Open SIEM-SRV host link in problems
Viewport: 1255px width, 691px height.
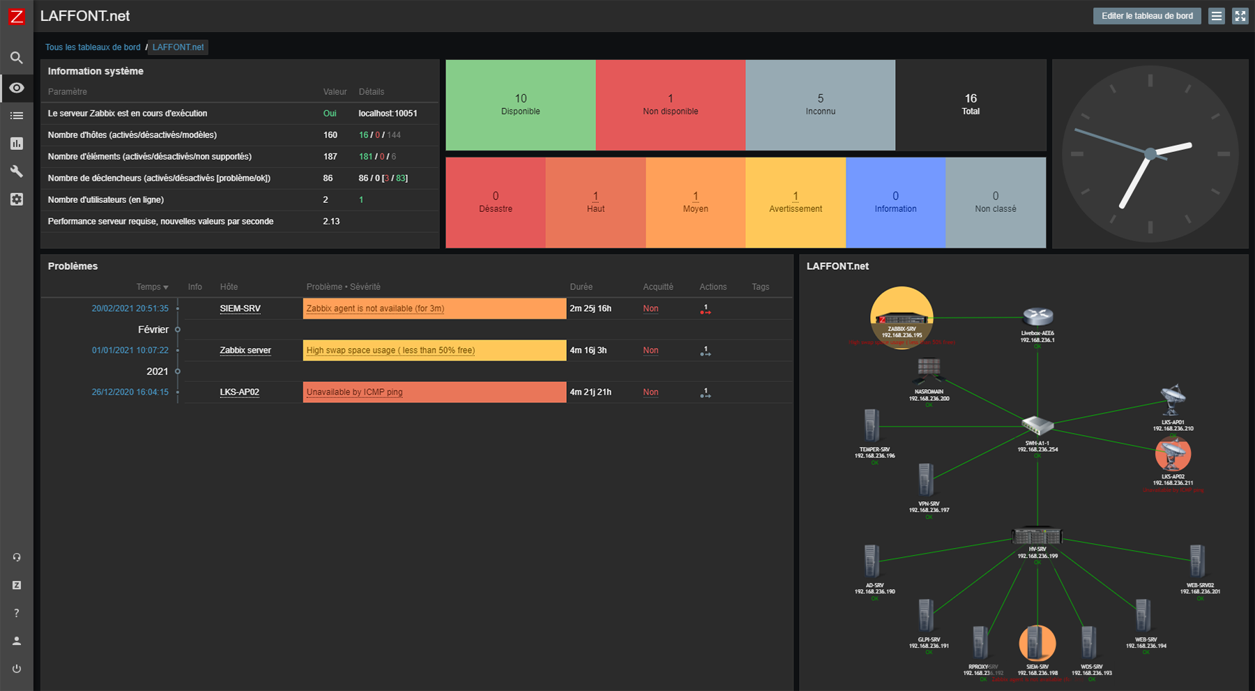241,308
